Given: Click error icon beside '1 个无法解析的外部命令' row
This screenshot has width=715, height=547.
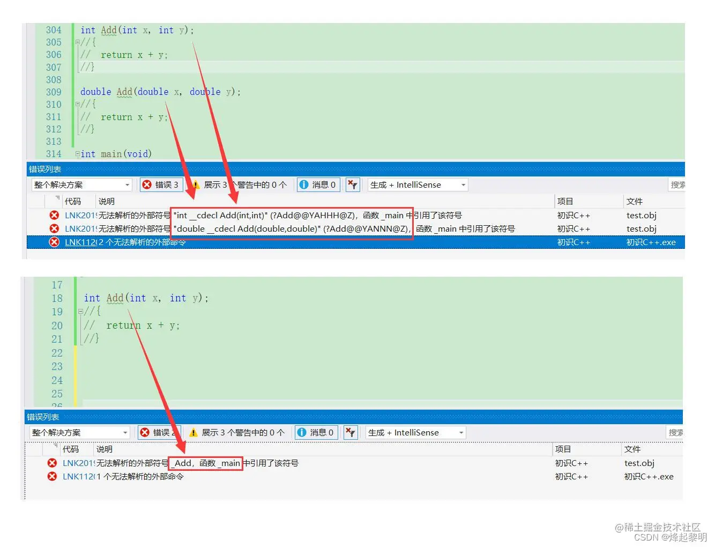Looking at the screenshot, I should tap(52, 476).
